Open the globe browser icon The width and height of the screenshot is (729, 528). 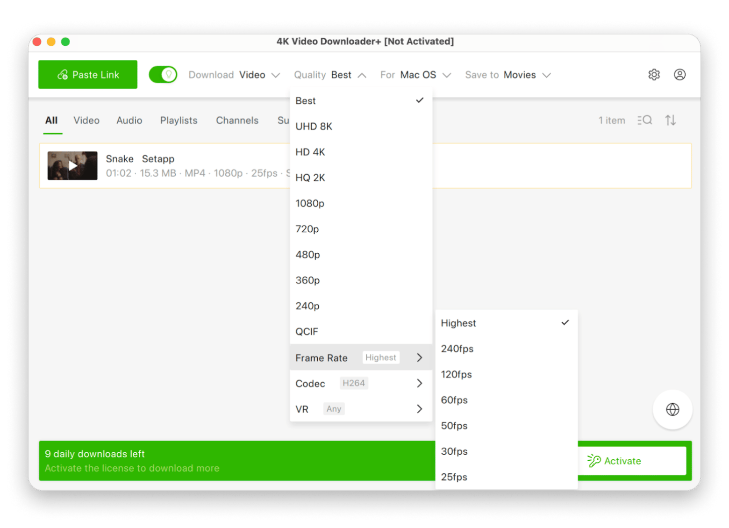[672, 409]
